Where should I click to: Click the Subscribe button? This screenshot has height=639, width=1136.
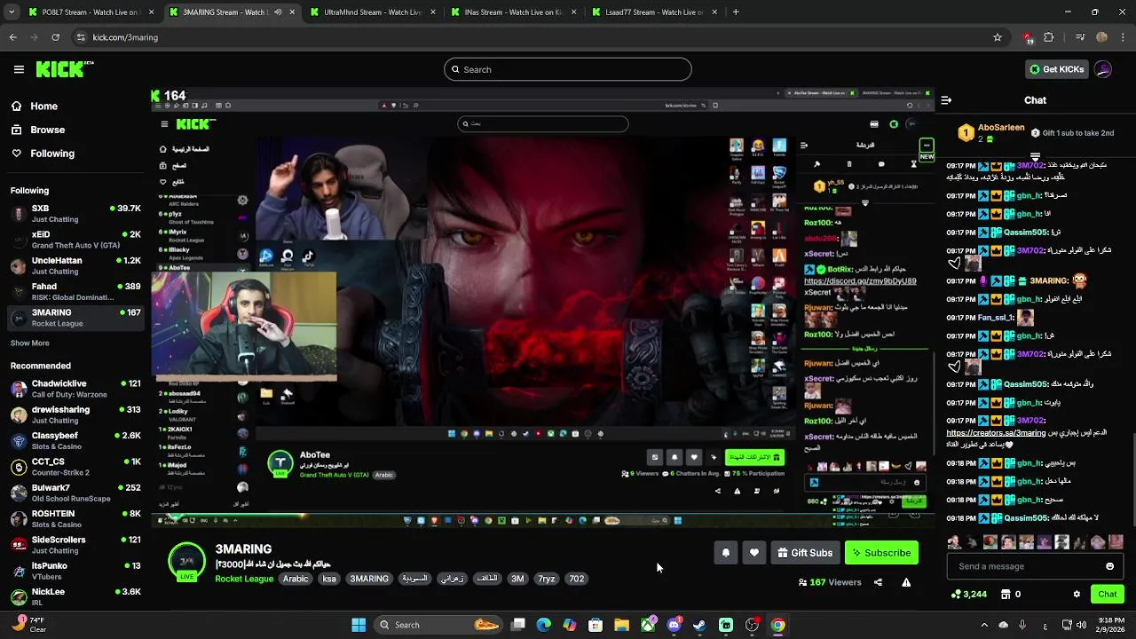click(881, 553)
